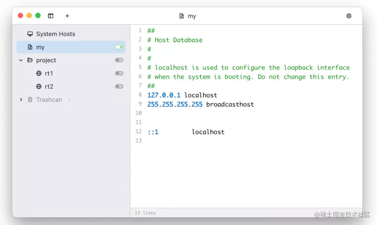Click line number 13 in gutter
This screenshot has height=225, width=377.
click(139, 140)
